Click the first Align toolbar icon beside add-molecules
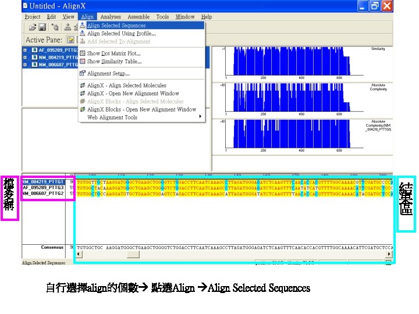 68,27
